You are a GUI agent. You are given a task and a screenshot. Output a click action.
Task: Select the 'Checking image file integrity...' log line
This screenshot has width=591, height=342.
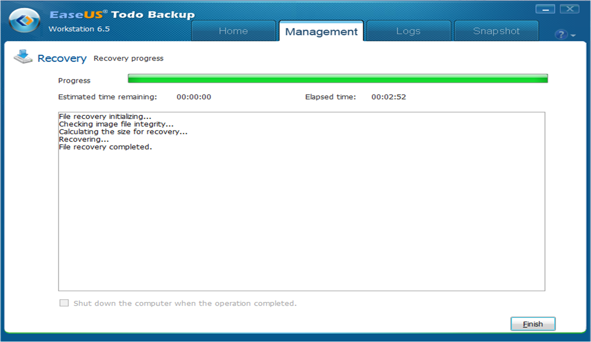(116, 124)
